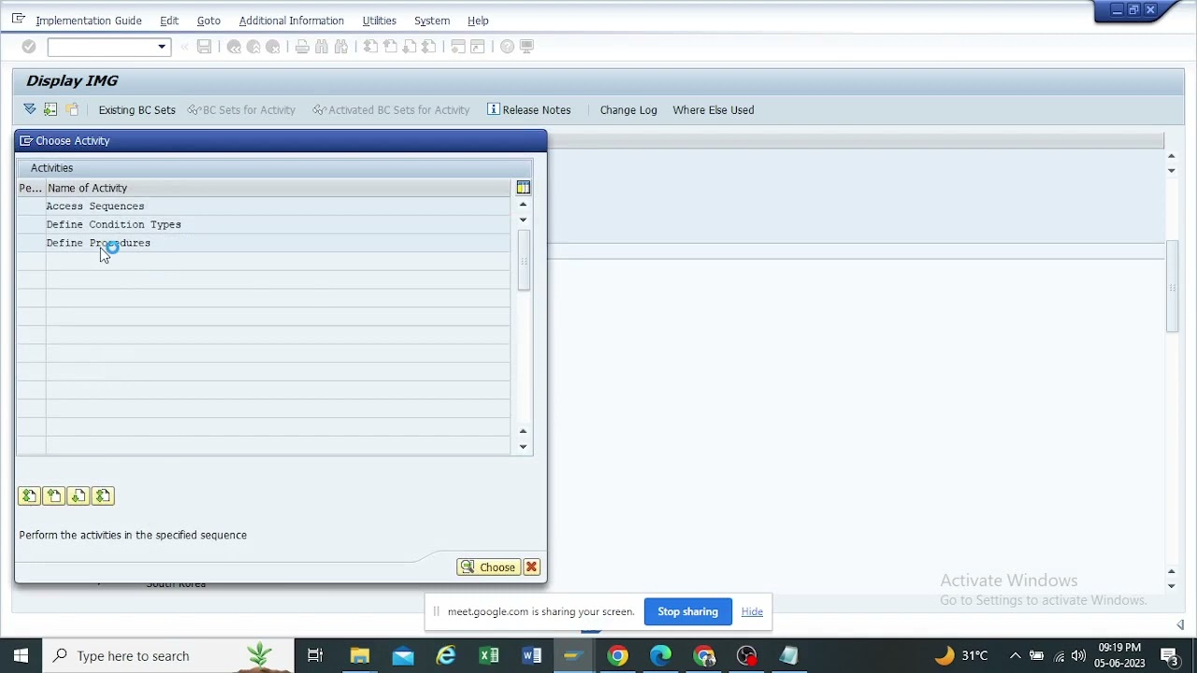Click the Find binoculars icon
The height and width of the screenshot is (673, 1197).
(322, 47)
